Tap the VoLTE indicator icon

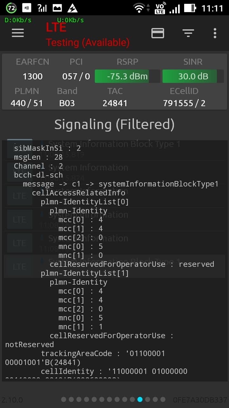[160, 8]
